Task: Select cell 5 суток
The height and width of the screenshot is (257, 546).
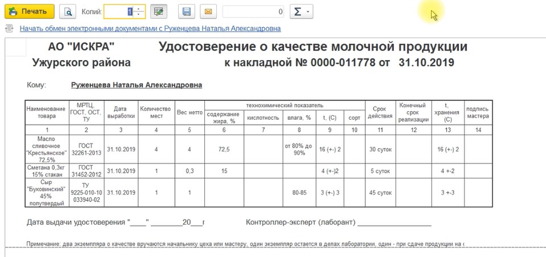Action: 380,171
